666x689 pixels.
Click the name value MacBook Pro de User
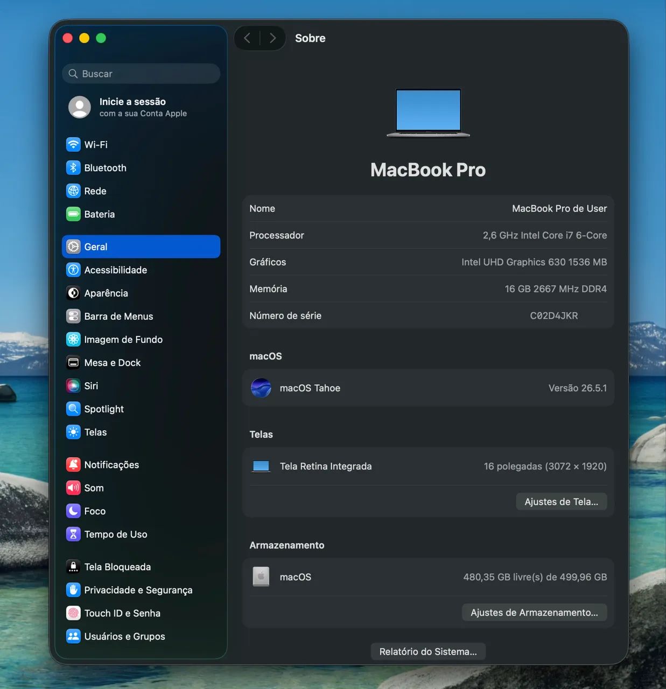(x=559, y=208)
